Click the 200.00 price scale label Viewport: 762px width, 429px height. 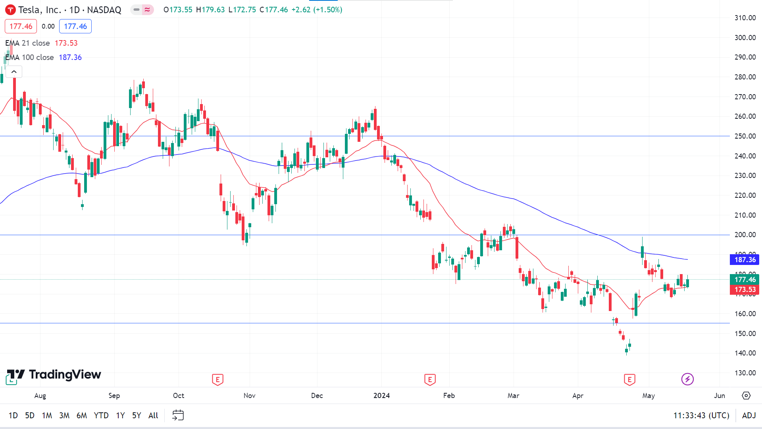pyautogui.click(x=745, y=235)
